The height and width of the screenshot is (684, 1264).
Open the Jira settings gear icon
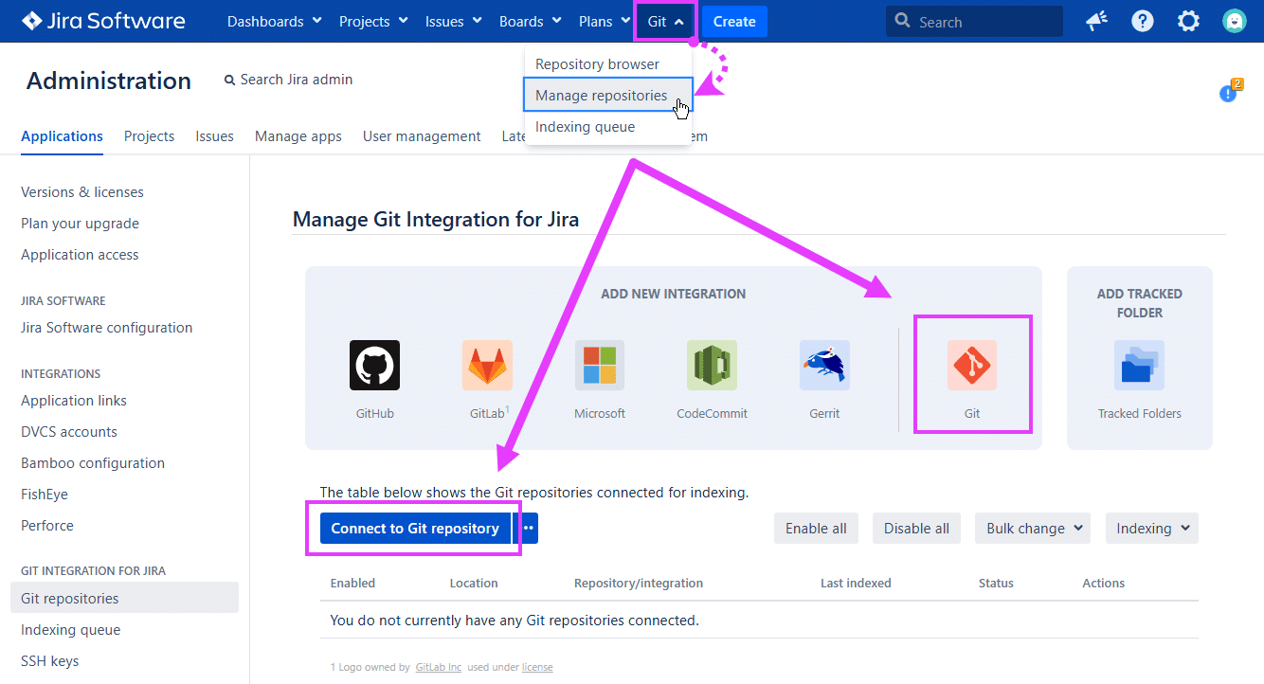pos(1188,21)
